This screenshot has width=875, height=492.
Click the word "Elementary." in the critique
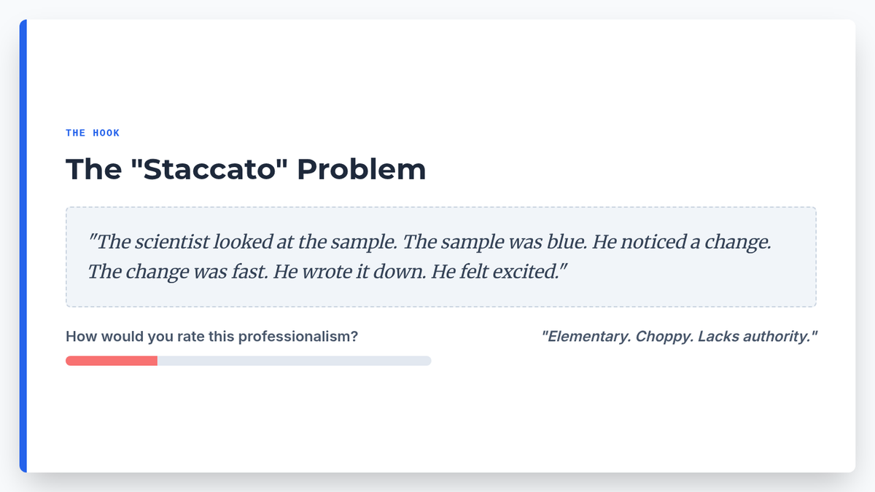(x=586, y=337)
